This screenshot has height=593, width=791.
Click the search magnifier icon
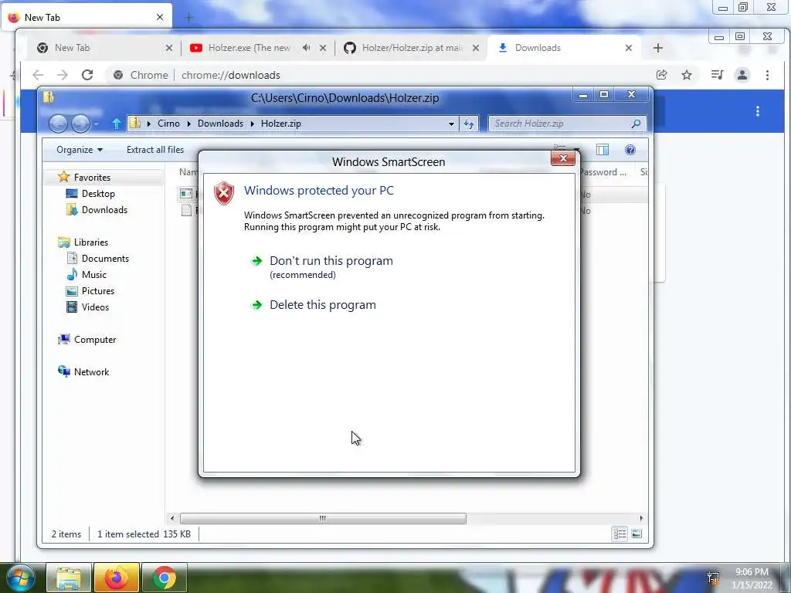click(637, 123)
